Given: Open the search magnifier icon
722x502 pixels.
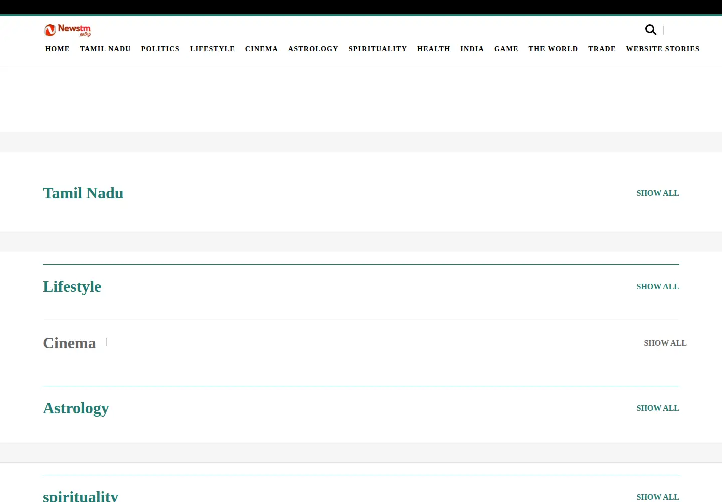Looking at the screenshot, I should click(x=651, y=30).
